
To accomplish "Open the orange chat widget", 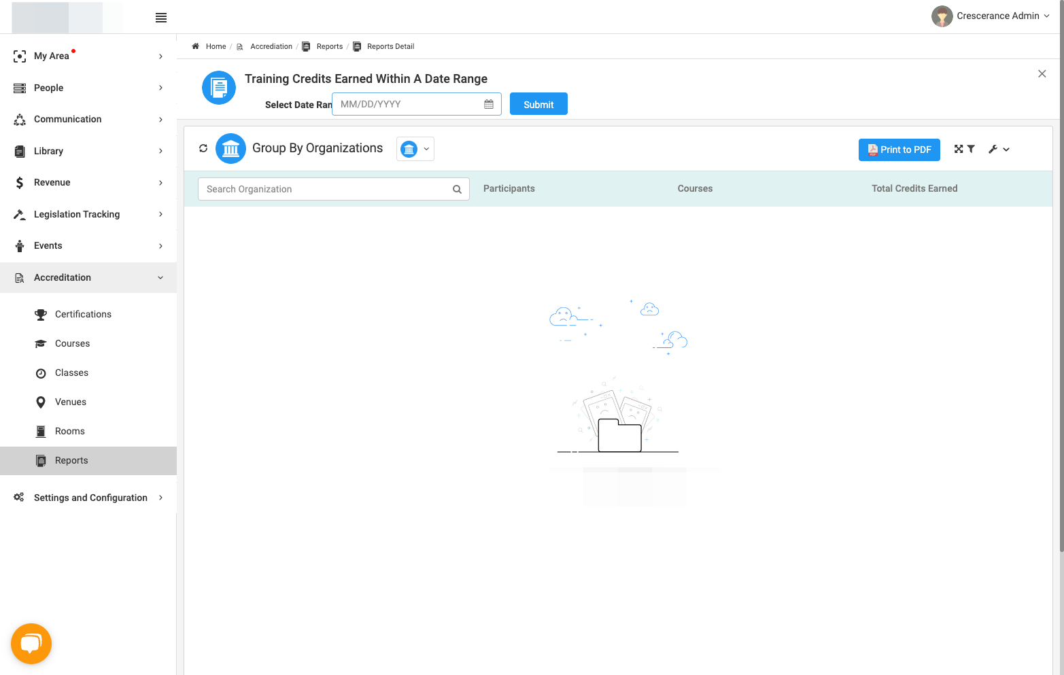I will 31,643.
